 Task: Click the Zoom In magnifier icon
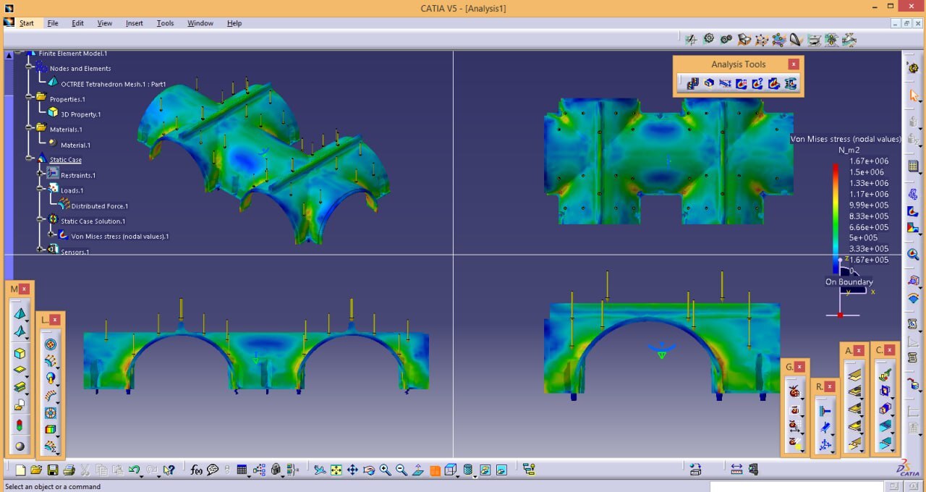click(385, 470)
